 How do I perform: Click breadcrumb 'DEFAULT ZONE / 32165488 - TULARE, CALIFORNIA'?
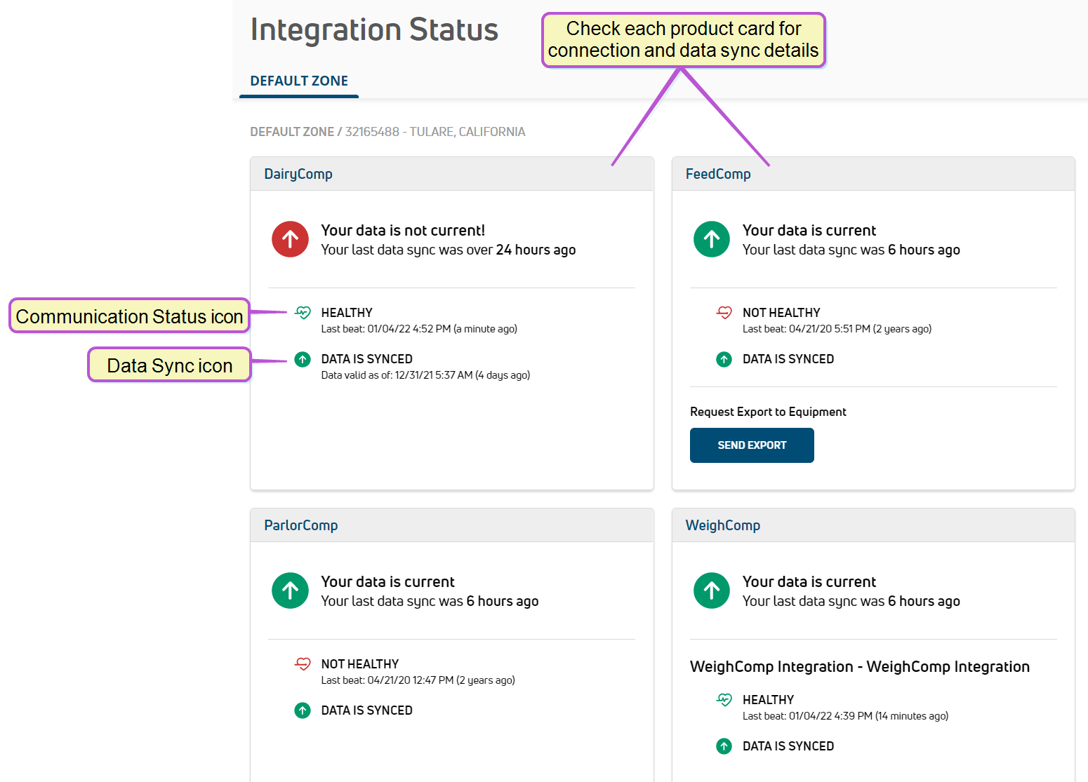click(387, 132)
